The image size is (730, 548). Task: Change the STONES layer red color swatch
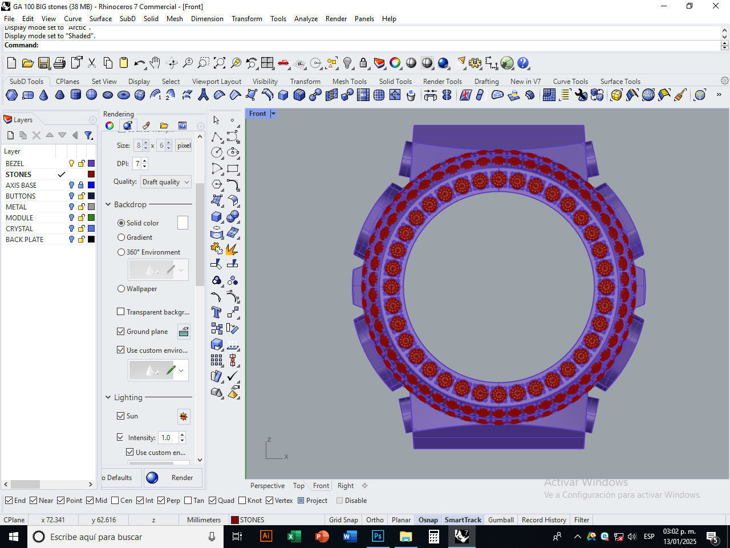(x=91, y=174)
